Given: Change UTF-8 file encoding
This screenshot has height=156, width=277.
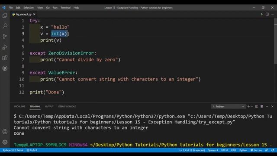Looking at the screenshot, I should point(225,150).
